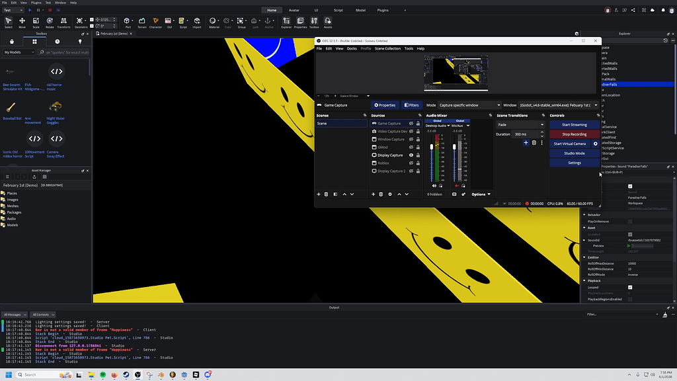This screenshot has width=677, height=381.
Task: Open the Terrain editor
Action: pos(141,22)
